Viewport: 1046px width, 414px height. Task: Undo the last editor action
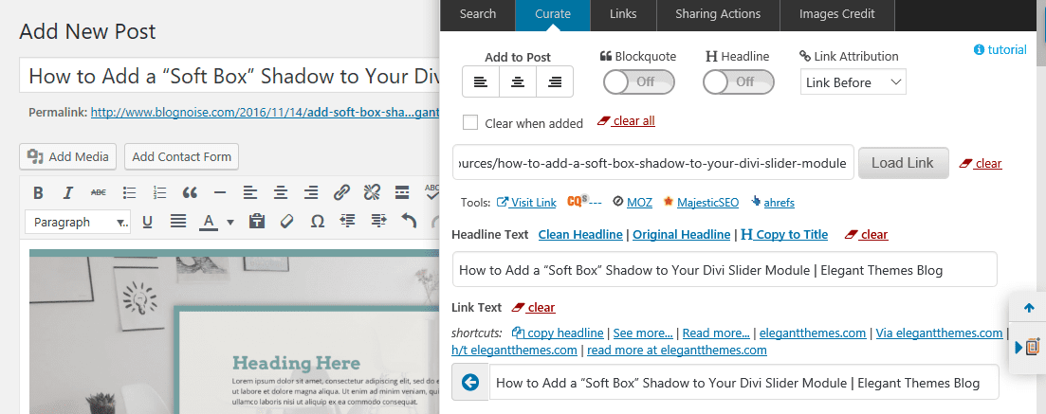point(409,222)
